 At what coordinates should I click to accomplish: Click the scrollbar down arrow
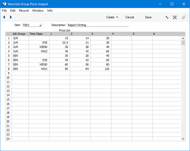click(183, 139)
